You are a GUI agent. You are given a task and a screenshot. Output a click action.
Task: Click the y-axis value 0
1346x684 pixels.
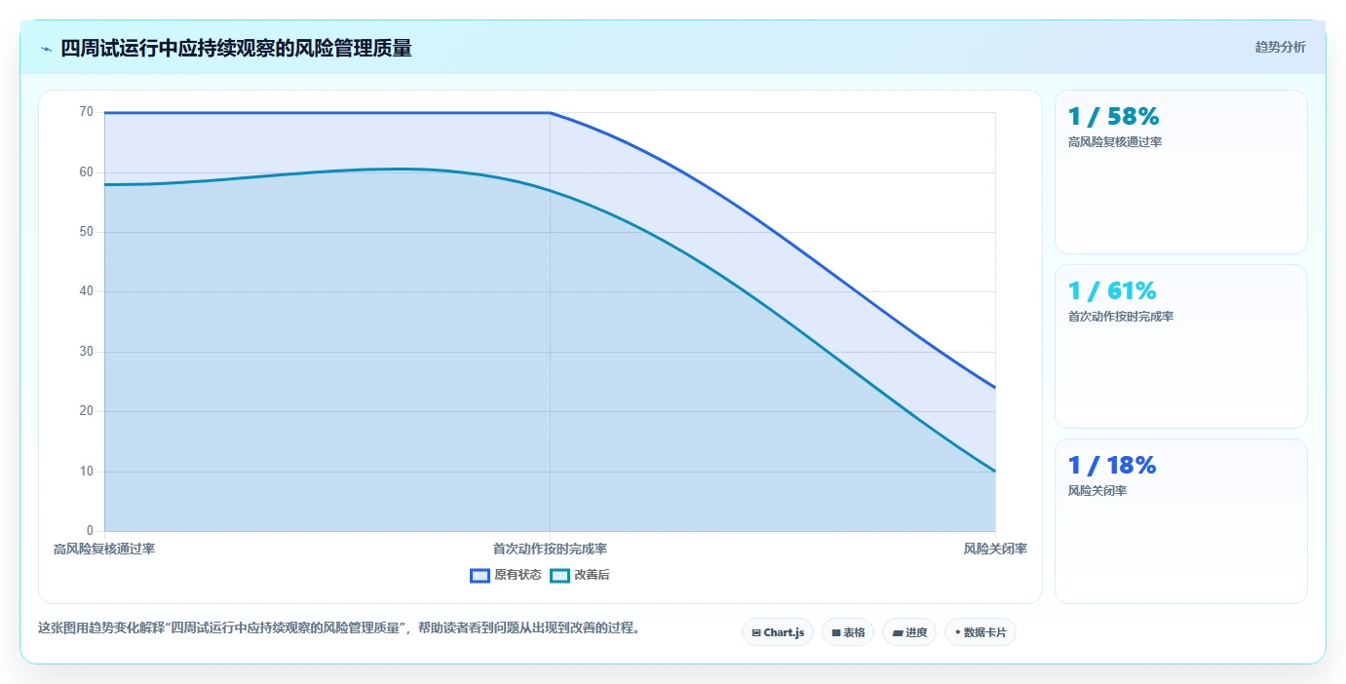tap(91, 531)
